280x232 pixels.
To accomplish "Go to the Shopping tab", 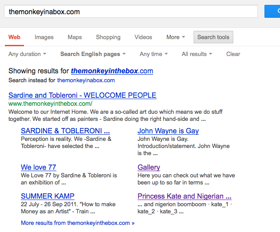I will click(108, 37).
